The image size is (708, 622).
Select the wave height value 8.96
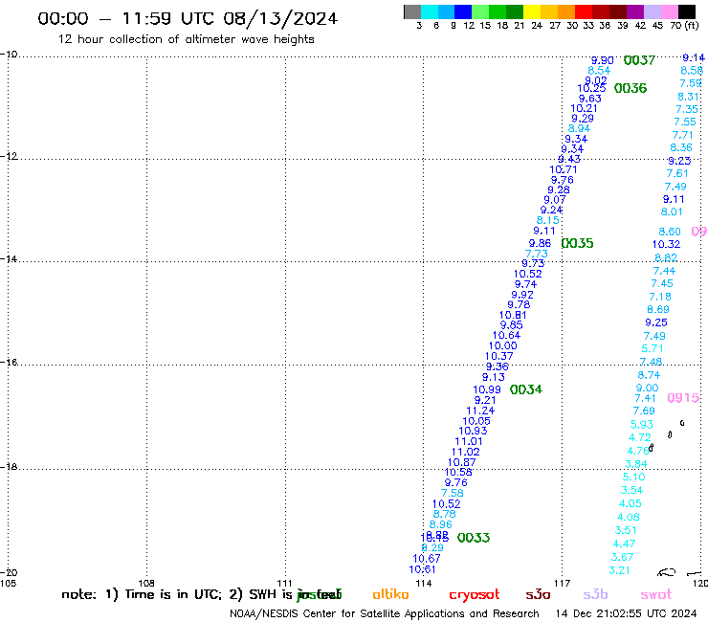441,525
